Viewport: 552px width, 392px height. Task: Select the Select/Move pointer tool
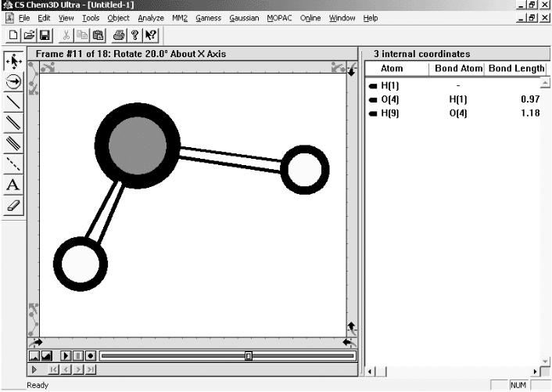coord(13,61)
